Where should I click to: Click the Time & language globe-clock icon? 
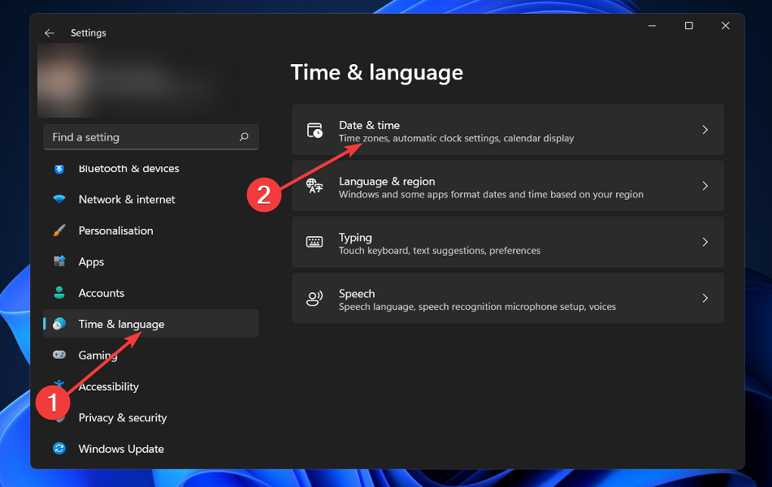(x=59, y=324)
